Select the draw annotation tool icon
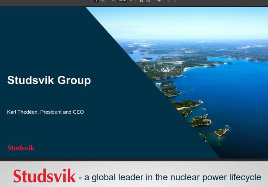Screen dimensions: 268x187 [x=159, y=1]
